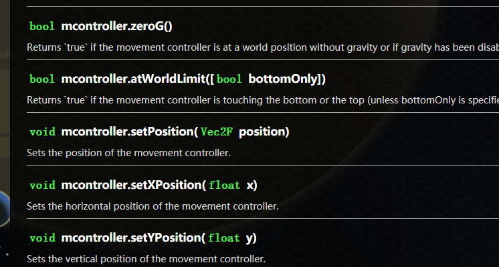Click the atWorldLimit description text

tap(262, 99)
